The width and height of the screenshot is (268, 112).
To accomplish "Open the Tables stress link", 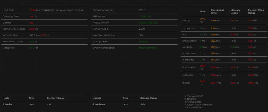I will [194, 102].
